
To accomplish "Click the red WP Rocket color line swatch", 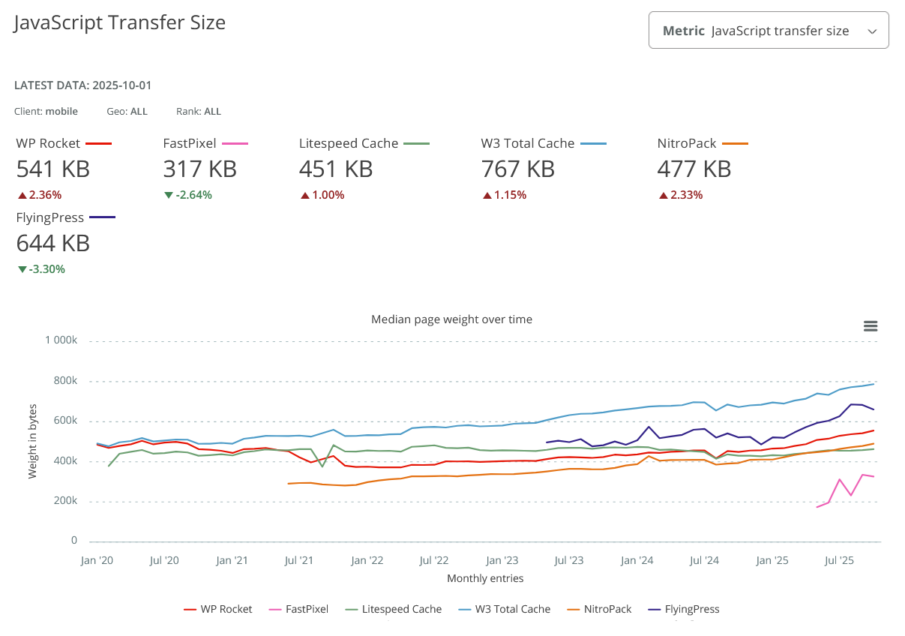I will click(x=99, y=143).
